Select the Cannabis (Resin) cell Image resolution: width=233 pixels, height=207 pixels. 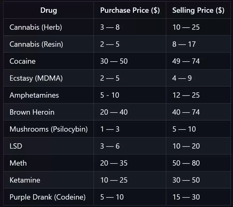point(36,44)
